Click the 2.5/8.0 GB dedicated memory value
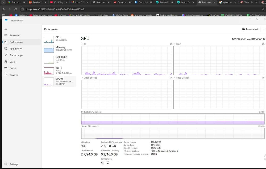Screen dimensions: 266x169 pos(108,146)
